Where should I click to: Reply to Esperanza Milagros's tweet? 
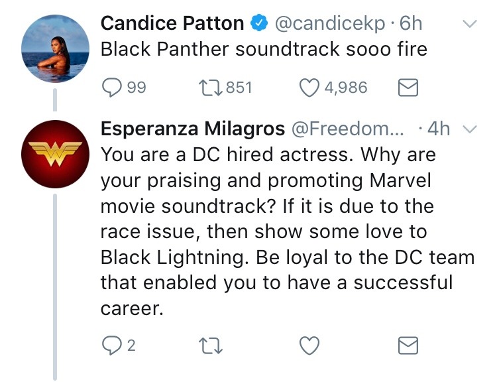point(111,345)
